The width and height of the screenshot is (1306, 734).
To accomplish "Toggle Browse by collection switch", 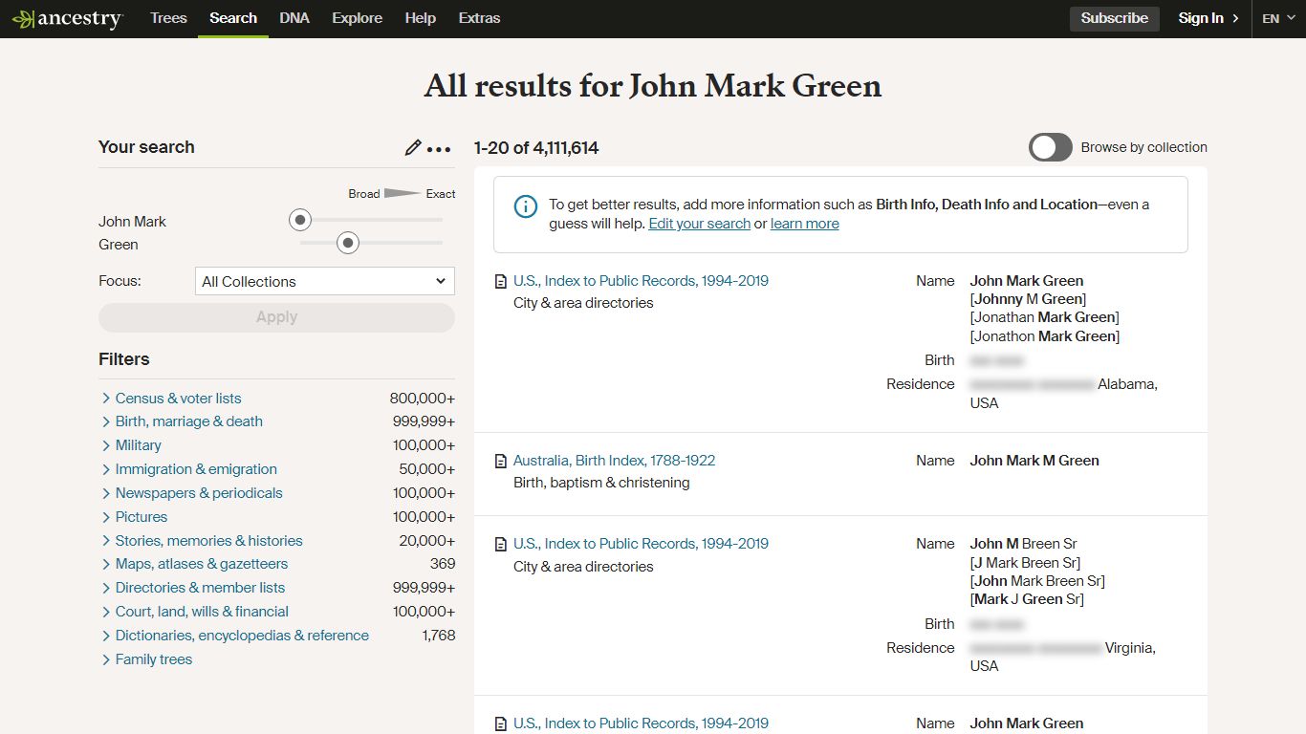I will click(x=1050, y=147).
